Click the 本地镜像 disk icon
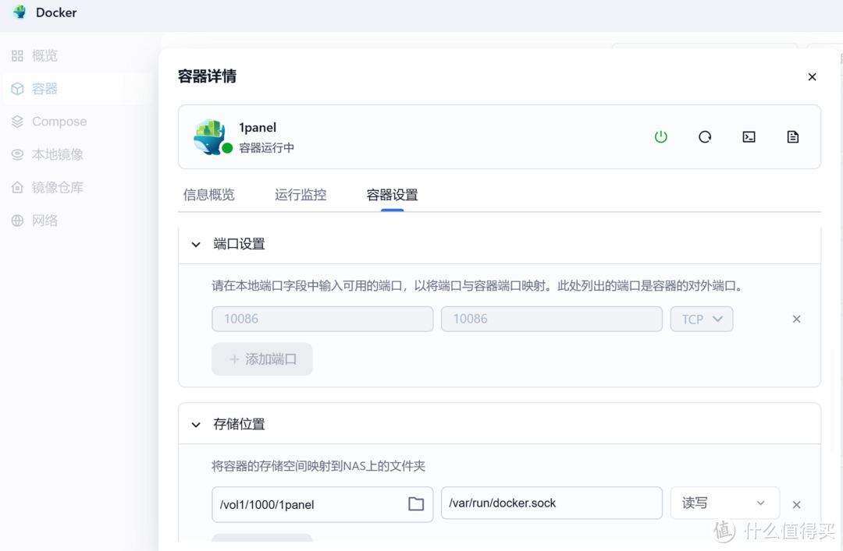The image size is (843, 551). [17, 154]
